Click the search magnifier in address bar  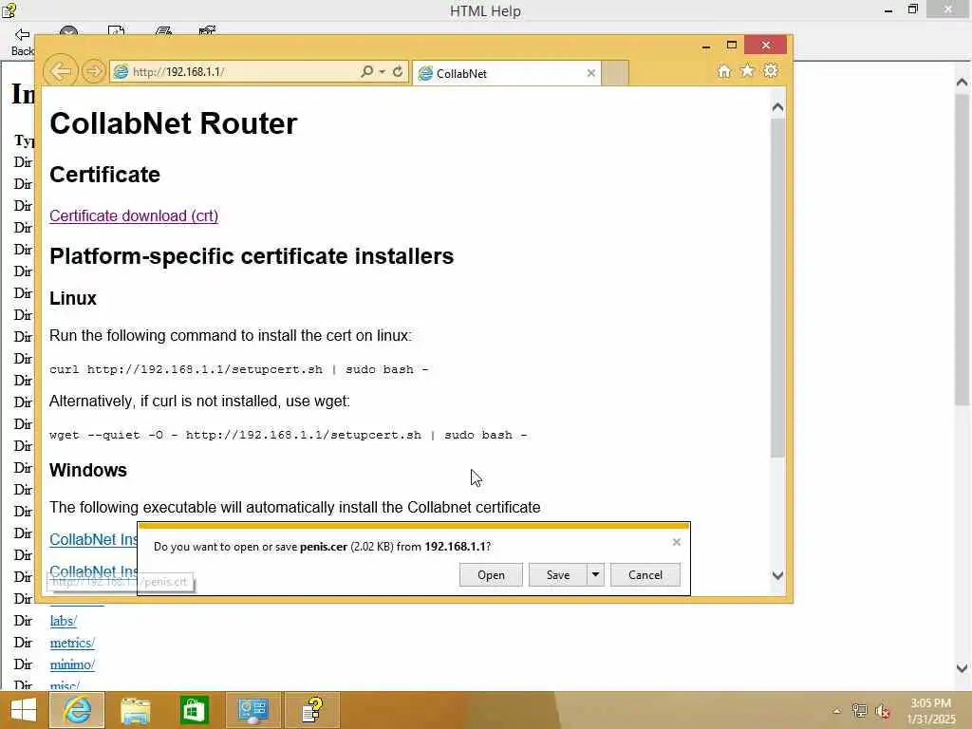pyautogui.click(x=367, y=71)
